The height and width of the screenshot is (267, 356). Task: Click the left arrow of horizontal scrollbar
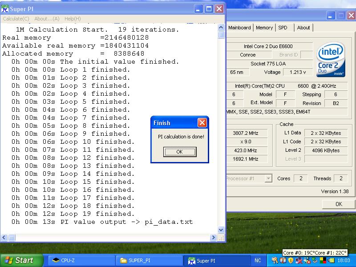[4, 238]
